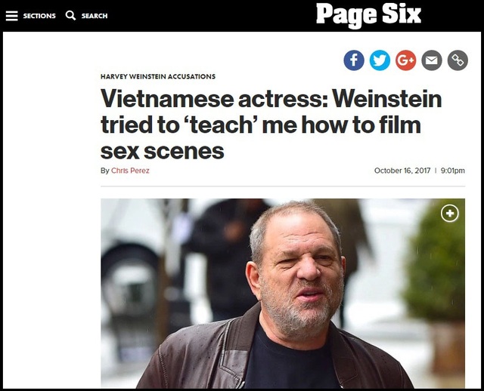The height and width of the screenshot is (391, 484).
Task: Share the article on Facebook
Action: [x=354, y=60]
